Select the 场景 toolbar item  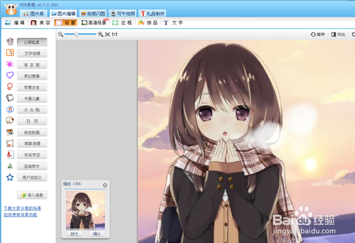pos(66,23)
